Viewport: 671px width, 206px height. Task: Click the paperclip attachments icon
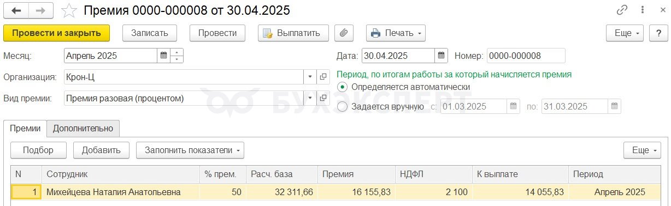pyautogui.click(x=344, y=33)
